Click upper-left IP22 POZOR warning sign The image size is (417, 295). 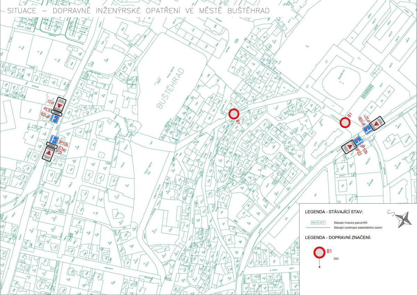(61, 104)
